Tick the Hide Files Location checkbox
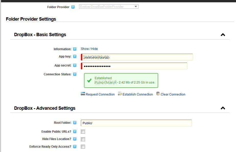The width and height of the screenshot is (236, 152). [83, 139]
